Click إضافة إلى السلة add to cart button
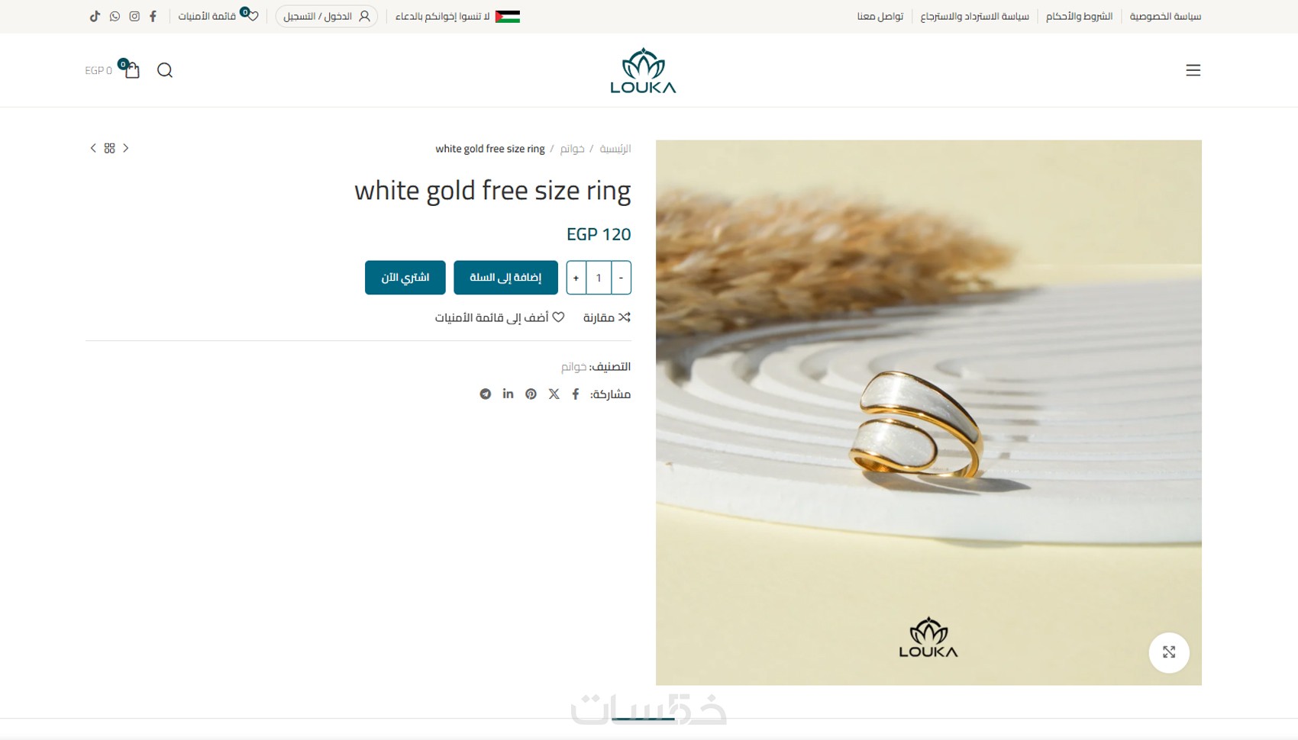 [x=505, y=278]
